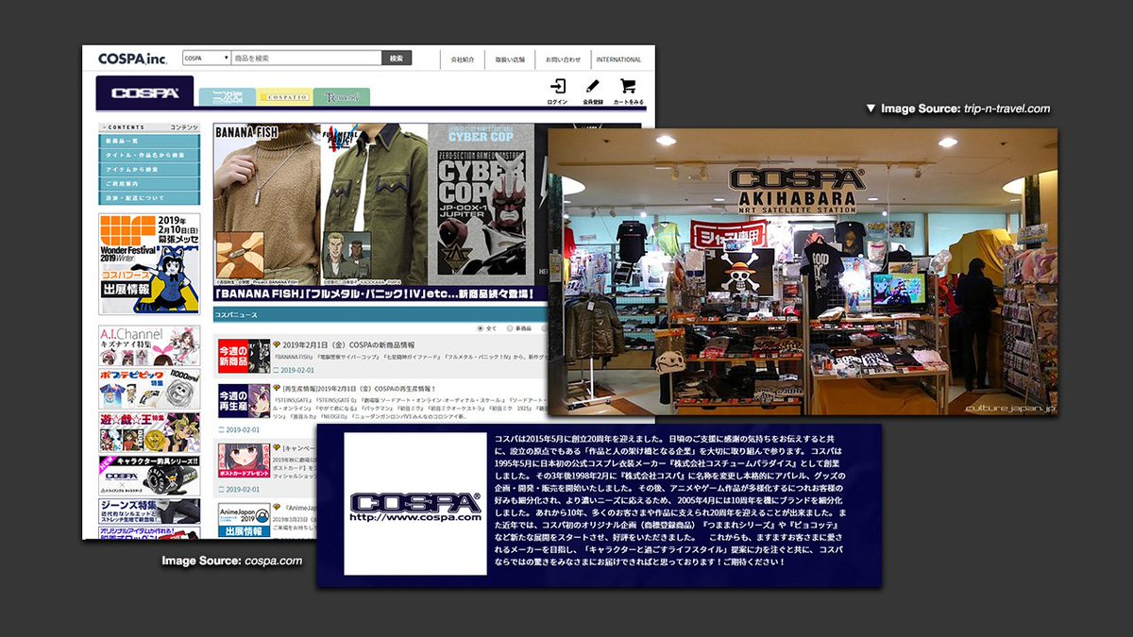Image resolution: width=1133 pixels, height=637 pixels.
Task: Click the Full Metal Panic green shirt slide
Action: coord(374,202)
